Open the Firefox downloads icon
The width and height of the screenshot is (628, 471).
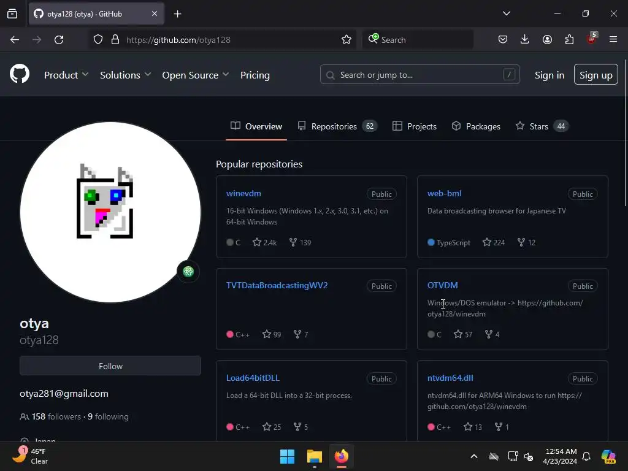click(525, 40)
